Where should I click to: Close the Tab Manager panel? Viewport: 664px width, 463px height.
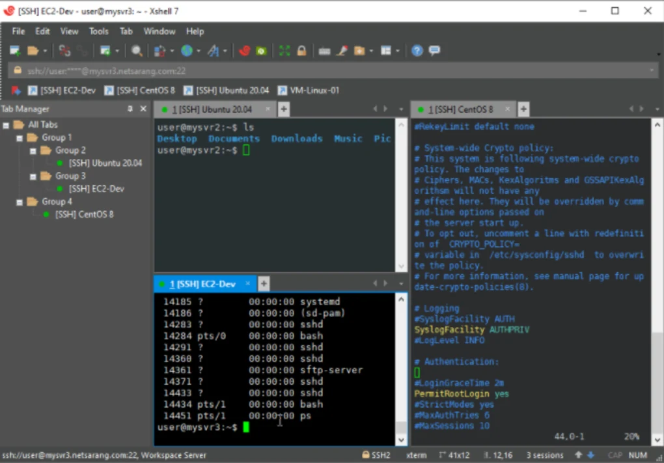tap(143, 109)
